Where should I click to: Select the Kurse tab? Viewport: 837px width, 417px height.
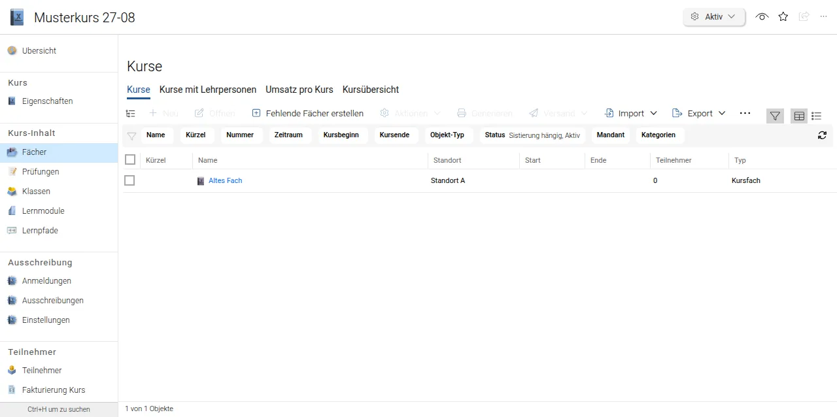[x=139, y=90]
